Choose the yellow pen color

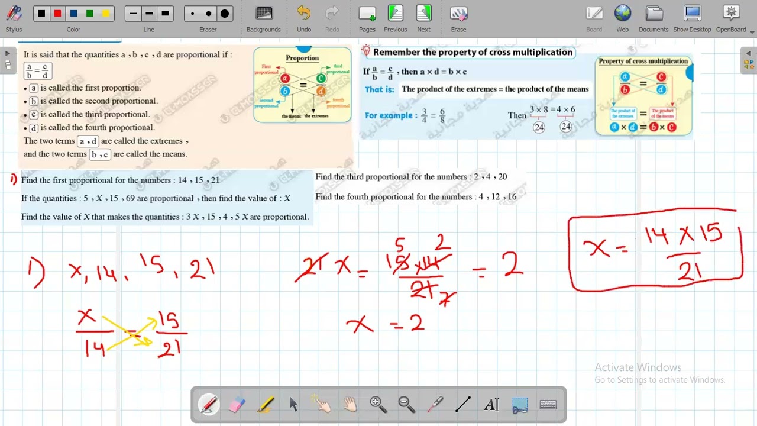(105, 14)
